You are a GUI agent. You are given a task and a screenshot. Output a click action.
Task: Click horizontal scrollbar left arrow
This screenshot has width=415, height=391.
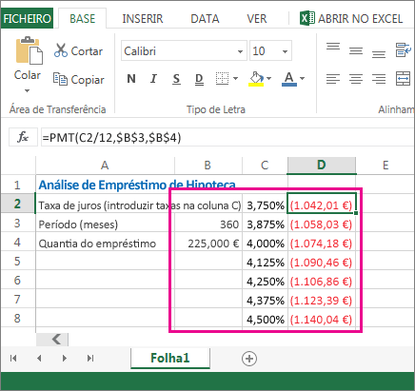point(52,340)
